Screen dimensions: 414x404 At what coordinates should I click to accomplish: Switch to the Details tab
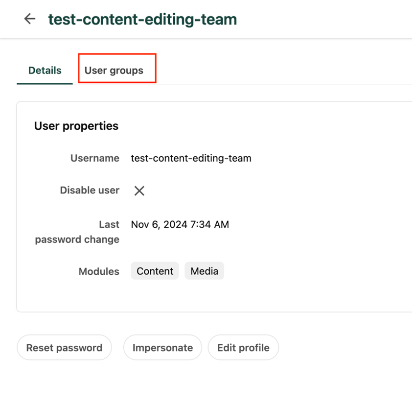pos(45,71)
